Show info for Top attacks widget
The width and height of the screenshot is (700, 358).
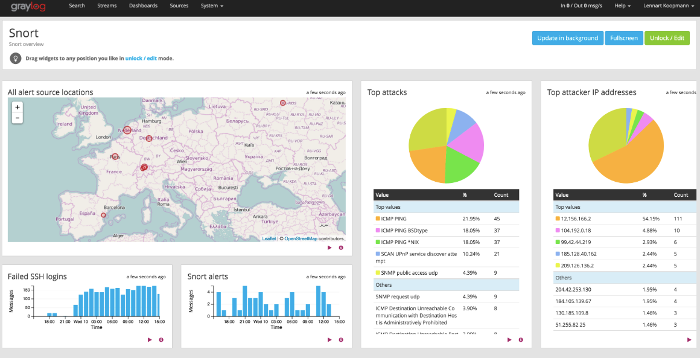tap(521, 340)
